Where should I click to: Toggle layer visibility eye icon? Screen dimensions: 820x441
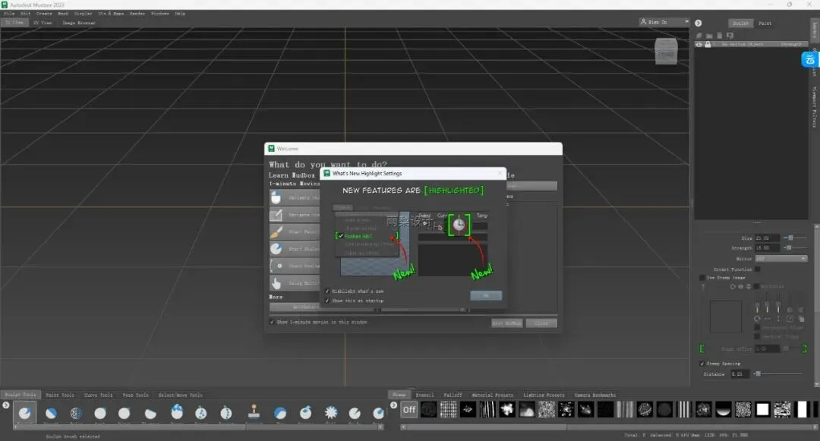699,45
